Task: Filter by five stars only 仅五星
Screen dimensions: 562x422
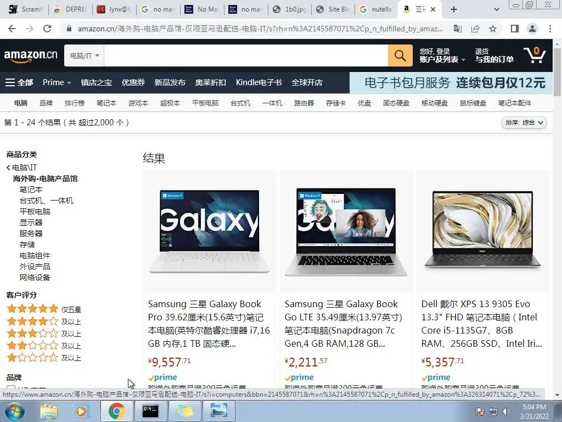Action: click(x=44, y=309)
